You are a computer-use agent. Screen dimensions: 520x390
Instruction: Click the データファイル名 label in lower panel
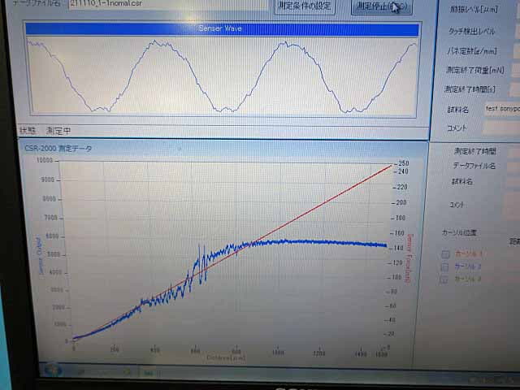pos(474,166)
